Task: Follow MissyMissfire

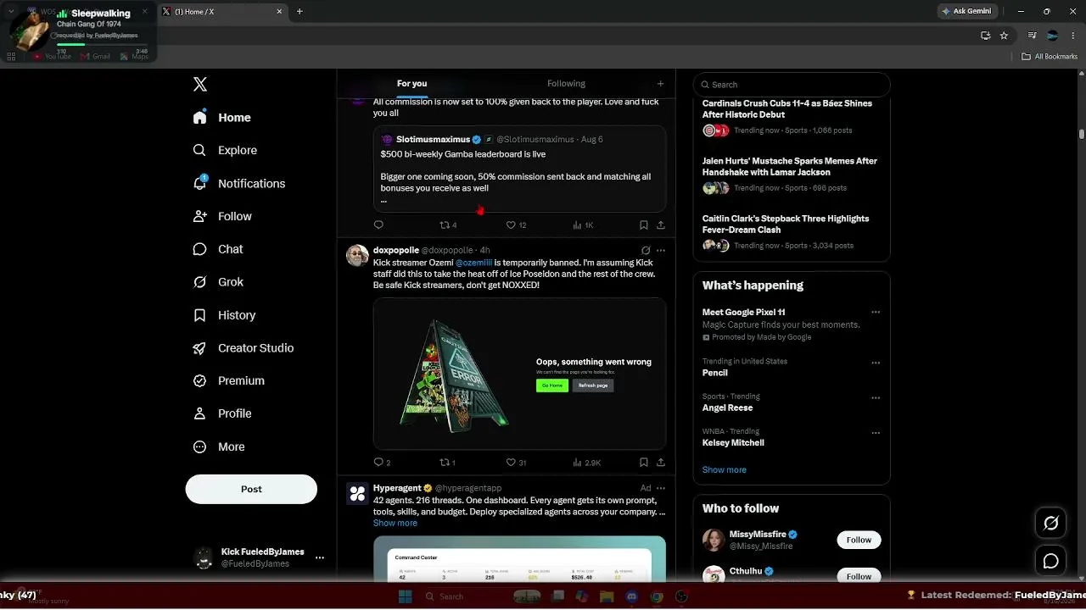Action: point(859,540)
